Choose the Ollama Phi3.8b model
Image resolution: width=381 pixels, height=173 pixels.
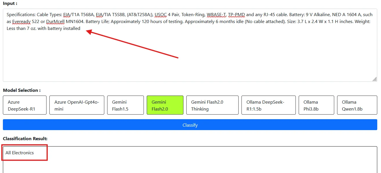click(316, 105)
